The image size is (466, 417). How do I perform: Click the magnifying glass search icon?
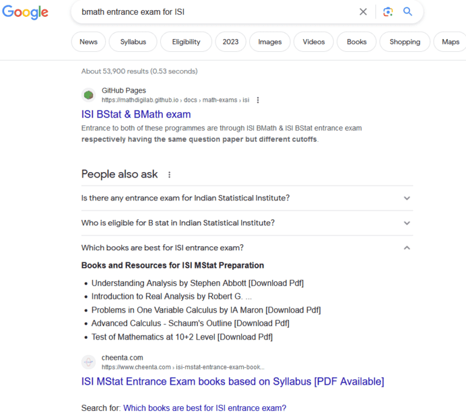tap(408, 11)
